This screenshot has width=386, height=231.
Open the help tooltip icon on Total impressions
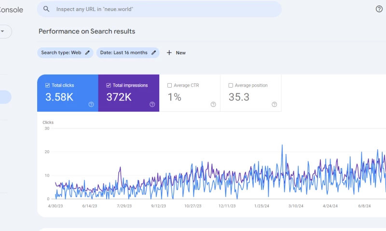point(152,104)
